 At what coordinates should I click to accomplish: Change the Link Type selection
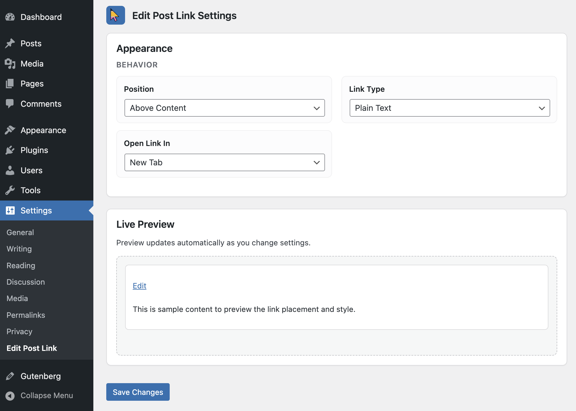click(x=449, y=108)
